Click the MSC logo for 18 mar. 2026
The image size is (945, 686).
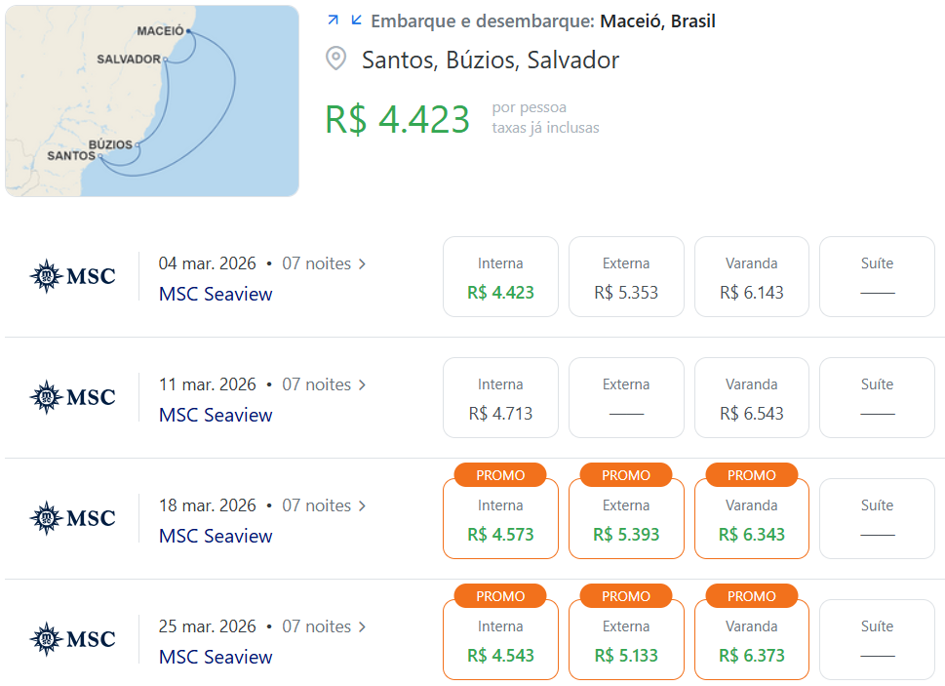coord(72,518)
